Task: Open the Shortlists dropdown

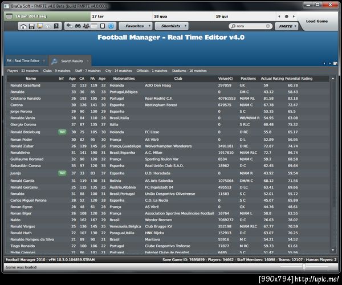Action: (x=172, y=26)
